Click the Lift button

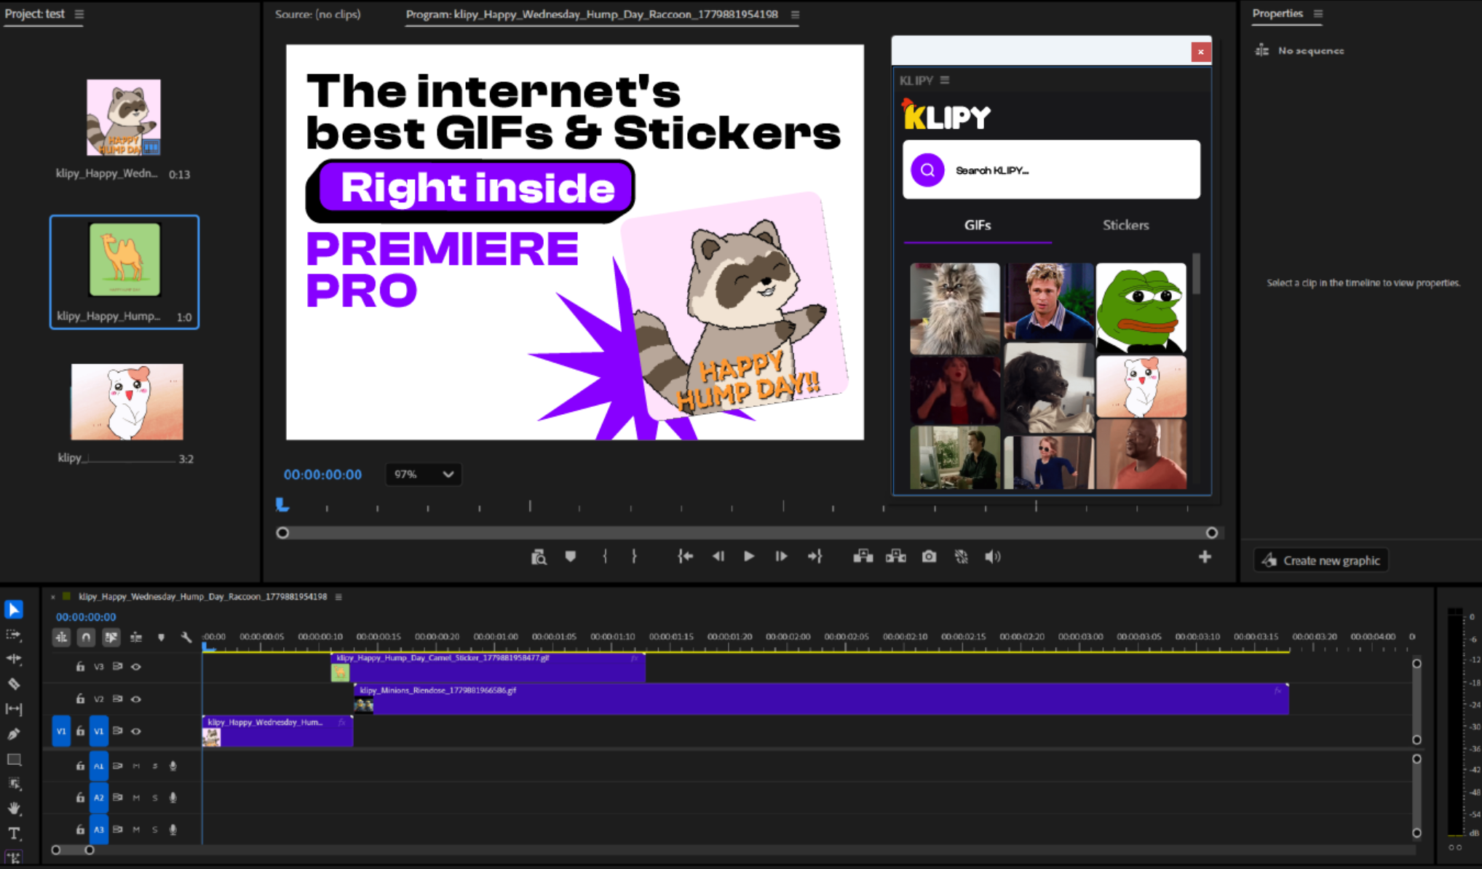pyautogui.click(x=863, y=557)
